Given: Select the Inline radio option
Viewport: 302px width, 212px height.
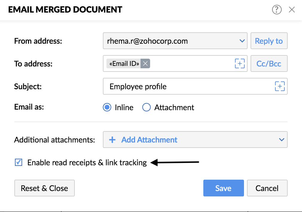Looking at the screenshot, I should [107, 107].
